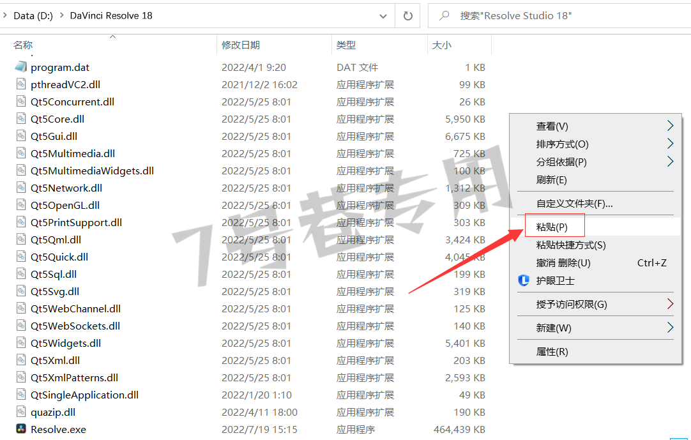Screen dimensions: 691x440
Task: Click the search magnifier icon
Action: [x=444, y=16]
